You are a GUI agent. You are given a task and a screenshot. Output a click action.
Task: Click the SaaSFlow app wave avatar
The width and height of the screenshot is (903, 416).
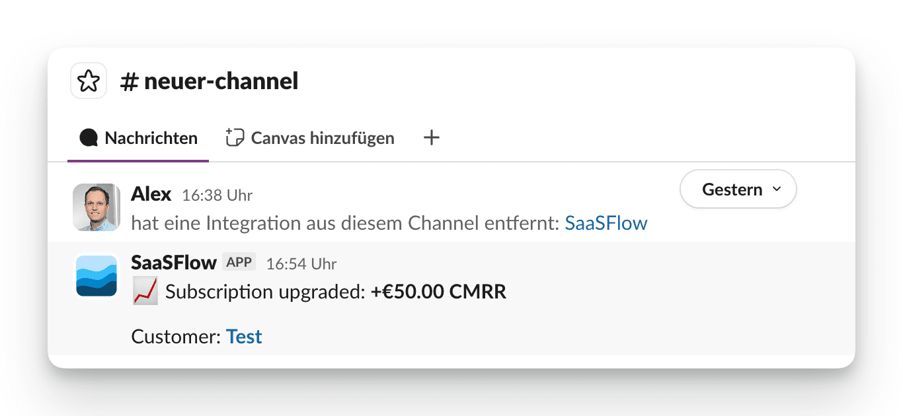(97, 276)
